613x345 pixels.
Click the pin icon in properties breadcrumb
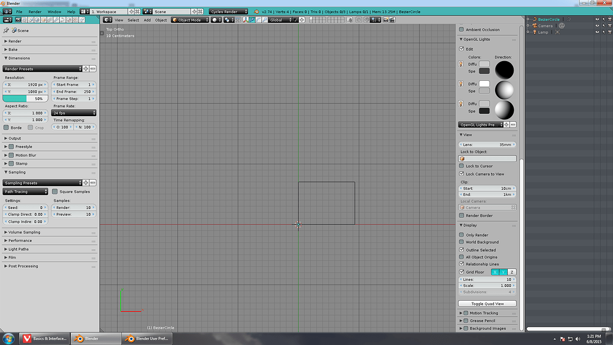[x=6, y=30]
